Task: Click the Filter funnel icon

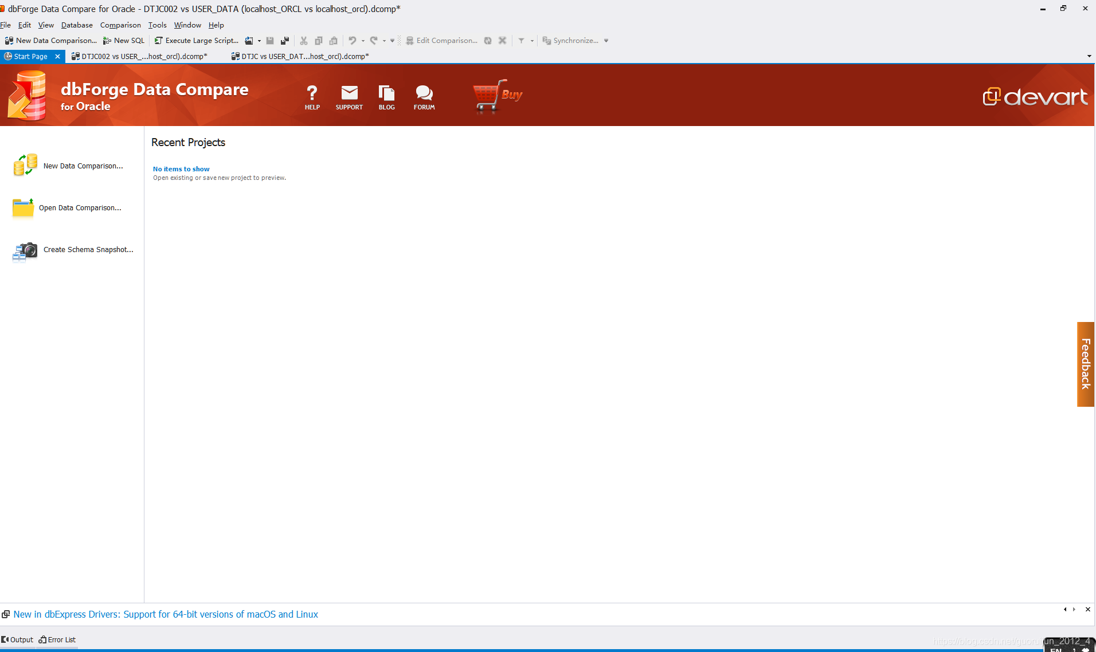Action: (522, 41)
